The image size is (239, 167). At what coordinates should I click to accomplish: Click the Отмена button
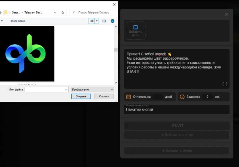[104, 97]
